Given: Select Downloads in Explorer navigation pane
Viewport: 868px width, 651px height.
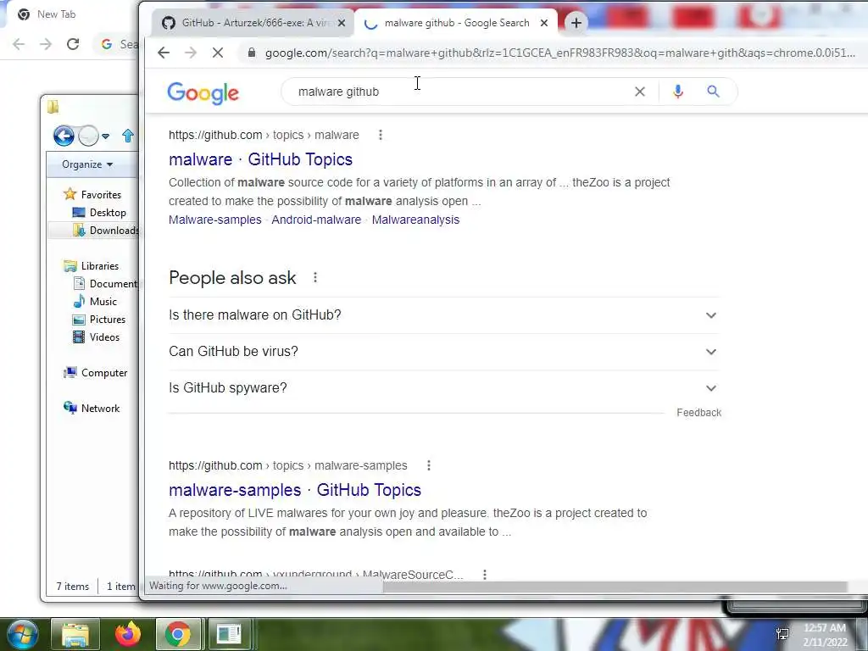Looking at the screenshot, I should [105, 231].
